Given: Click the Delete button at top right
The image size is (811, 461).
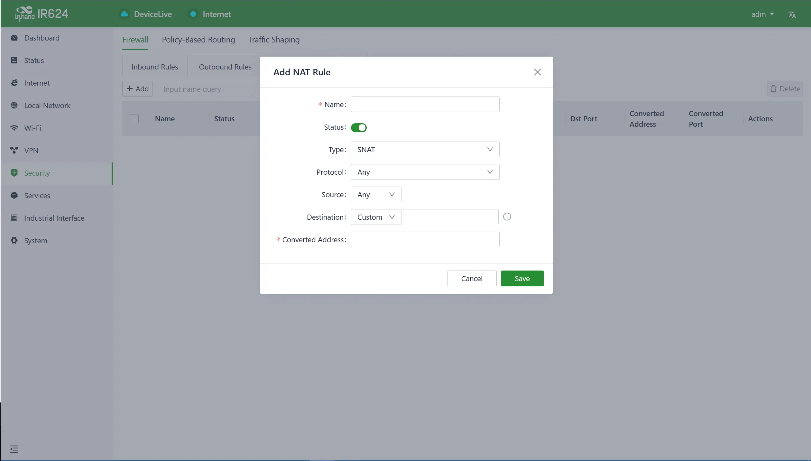Looking at the screenshot, I should point(785,89).
